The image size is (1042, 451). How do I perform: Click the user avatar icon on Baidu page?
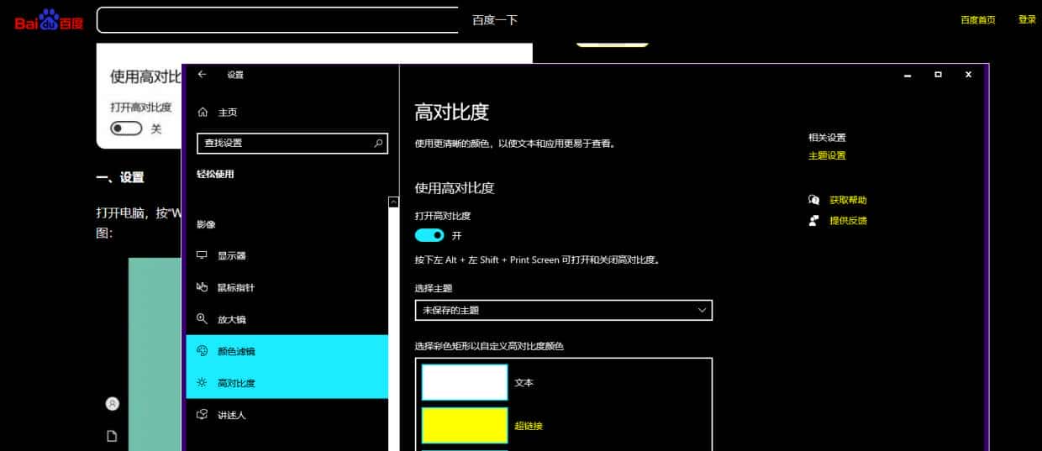(x=113, y=404)
